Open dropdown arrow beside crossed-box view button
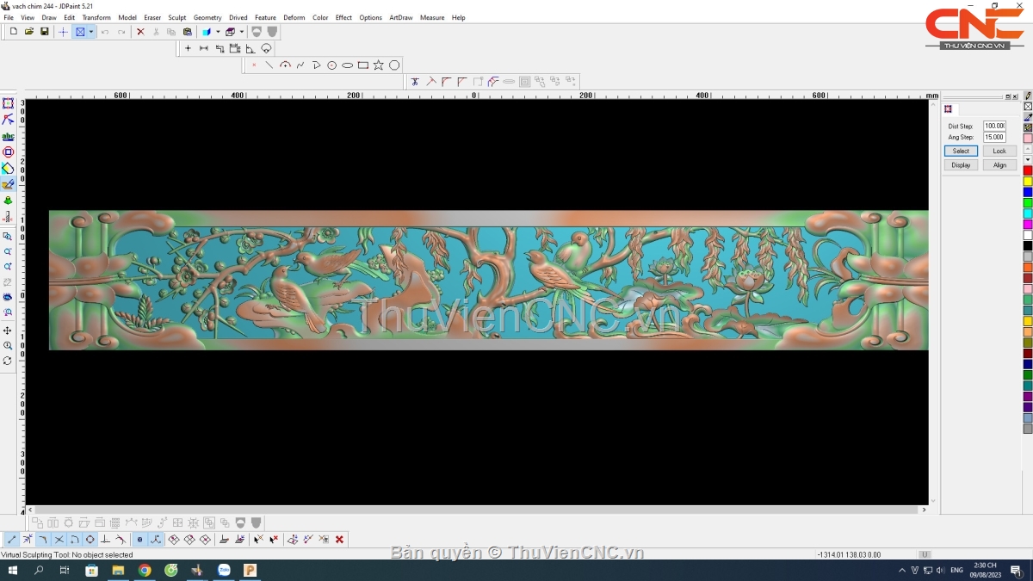This screenshot has height=581, width=1033. [x=91, y=32]
